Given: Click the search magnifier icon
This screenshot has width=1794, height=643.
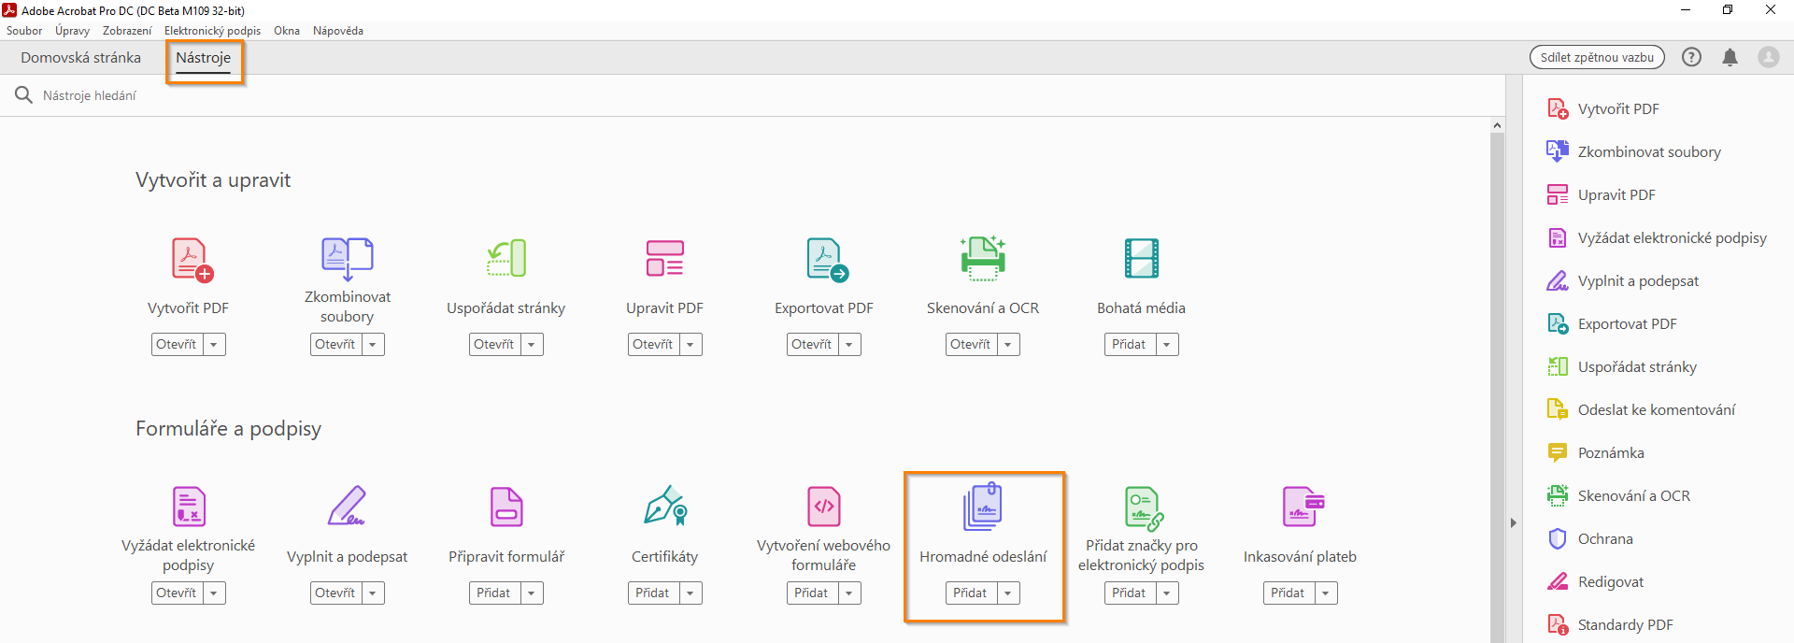Looking at the screenshot, I should [x=23, y=95].
